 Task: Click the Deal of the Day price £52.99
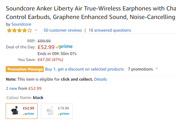pyautogui.click(x=46, y=47)
